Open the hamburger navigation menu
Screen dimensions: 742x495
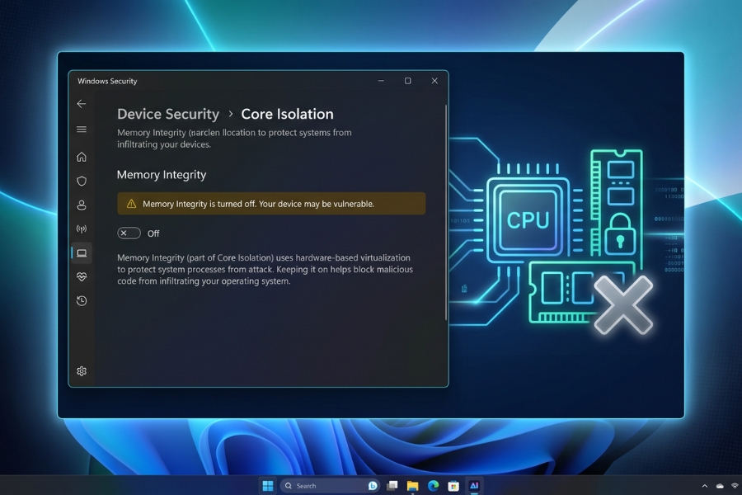point(82,129)
